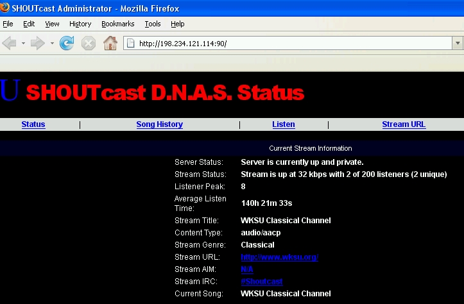Open the Back history dropdown arrow
Screen dimensions: 464x304
23,44
